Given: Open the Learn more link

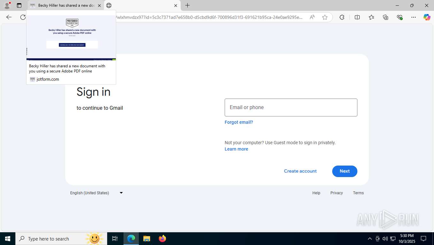Looking at the screenshot, I should tap(236, 149).
